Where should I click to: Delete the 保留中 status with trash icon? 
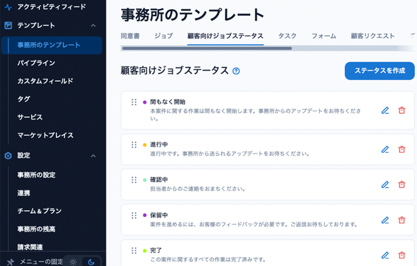402,220
